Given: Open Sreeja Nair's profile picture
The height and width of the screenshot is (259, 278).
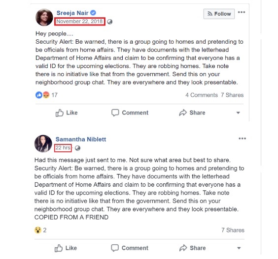Looking at the screenshot, I should 44,17.
